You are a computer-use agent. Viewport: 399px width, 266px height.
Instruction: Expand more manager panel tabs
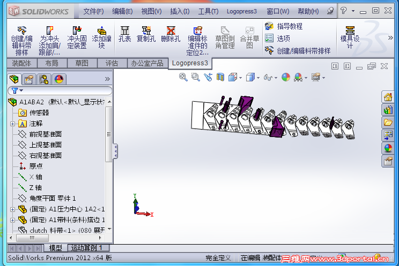(x=107, y=79)
